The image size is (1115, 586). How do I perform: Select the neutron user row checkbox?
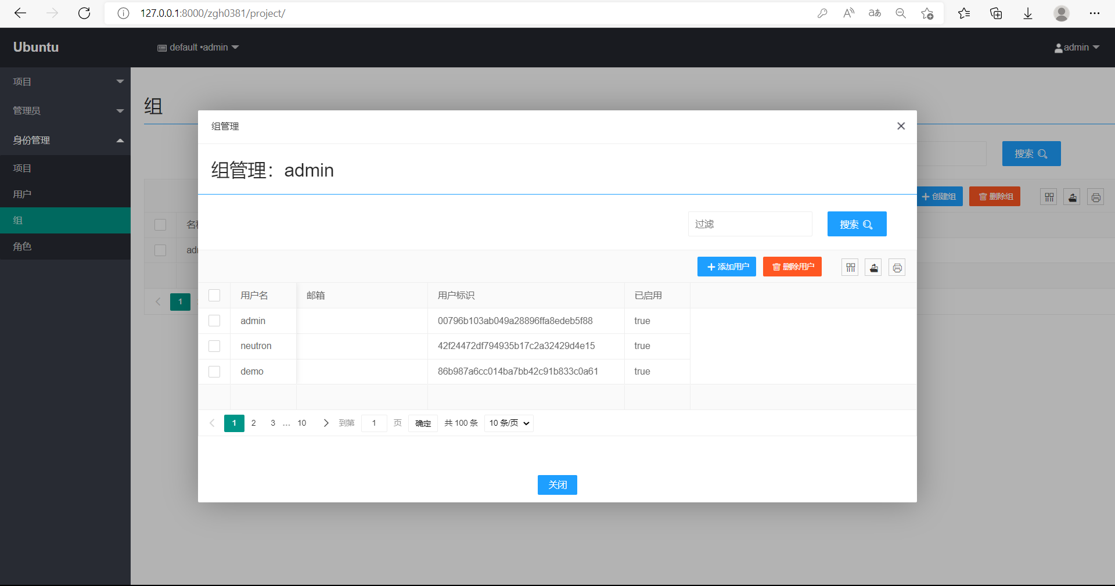pos(214,346)
